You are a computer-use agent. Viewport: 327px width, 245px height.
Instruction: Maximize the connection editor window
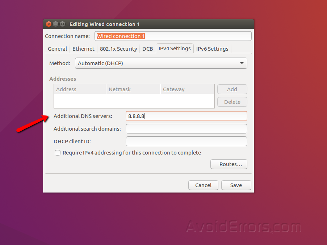coord(62,24)
